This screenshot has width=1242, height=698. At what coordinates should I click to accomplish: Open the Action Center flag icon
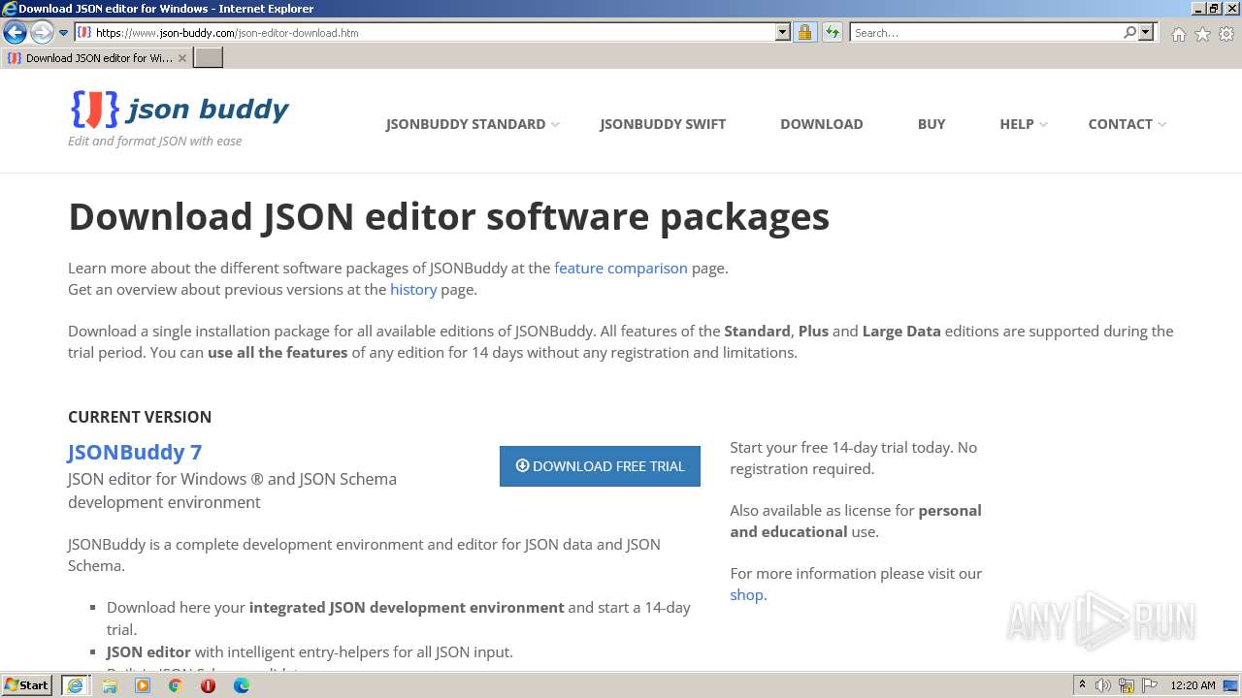tap(1150, 685)
